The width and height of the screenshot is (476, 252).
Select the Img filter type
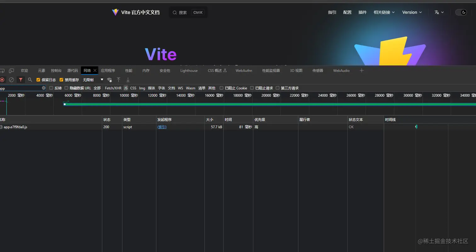[142, 88]
